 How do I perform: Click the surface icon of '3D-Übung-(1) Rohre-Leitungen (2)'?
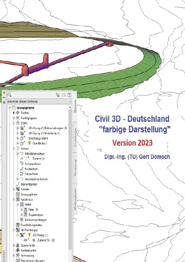click(22, 128)
